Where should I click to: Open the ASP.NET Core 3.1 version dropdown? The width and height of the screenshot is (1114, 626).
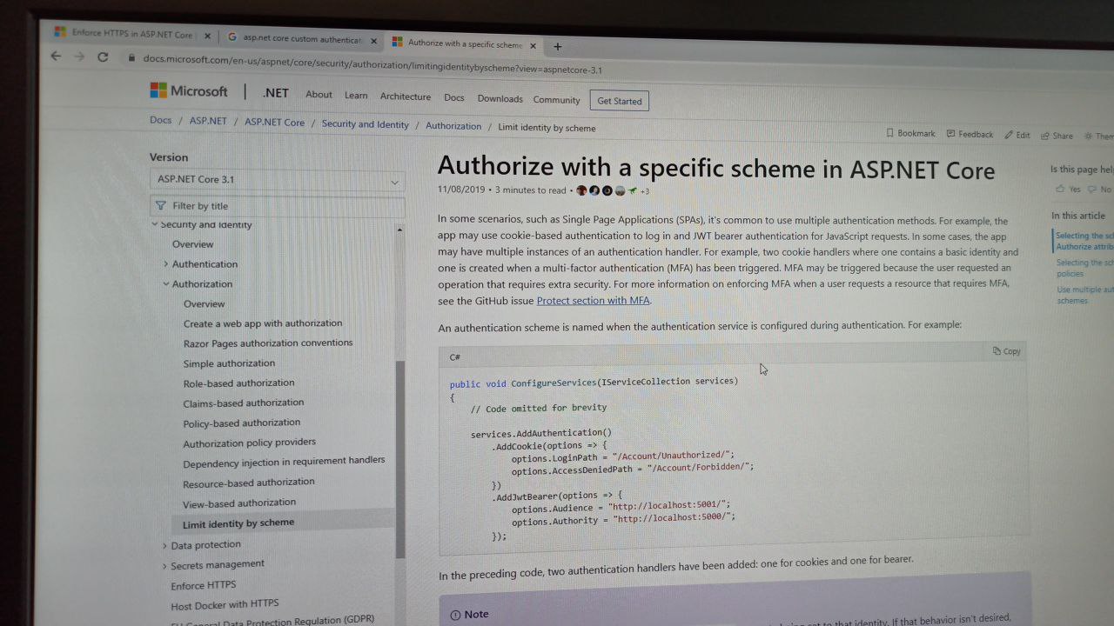[277, 180]
